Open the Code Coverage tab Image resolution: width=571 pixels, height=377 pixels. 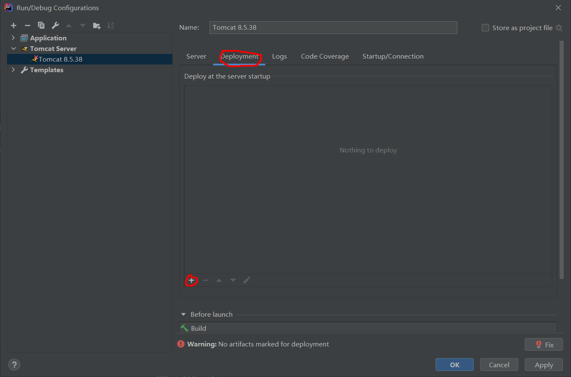(x=325, y=56)
